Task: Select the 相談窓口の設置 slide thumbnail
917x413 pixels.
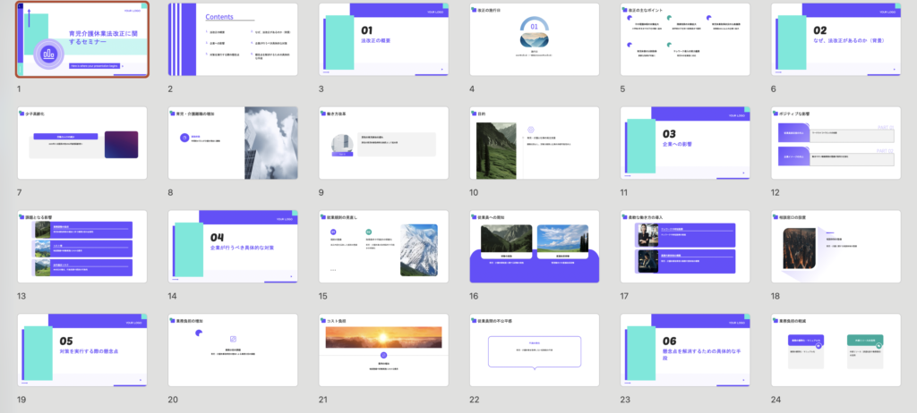Action: (836, 247)
